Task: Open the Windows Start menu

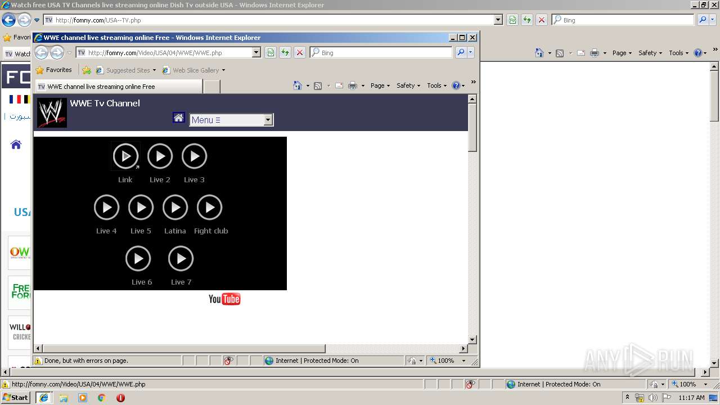Action: coord(16,398)
